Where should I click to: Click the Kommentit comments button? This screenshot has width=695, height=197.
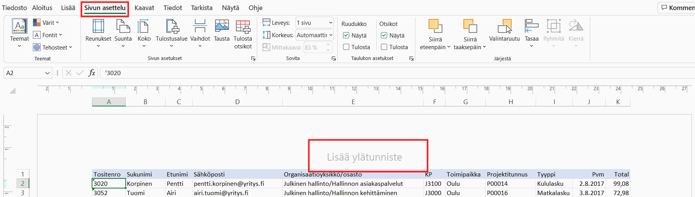(x=677, y=8)
